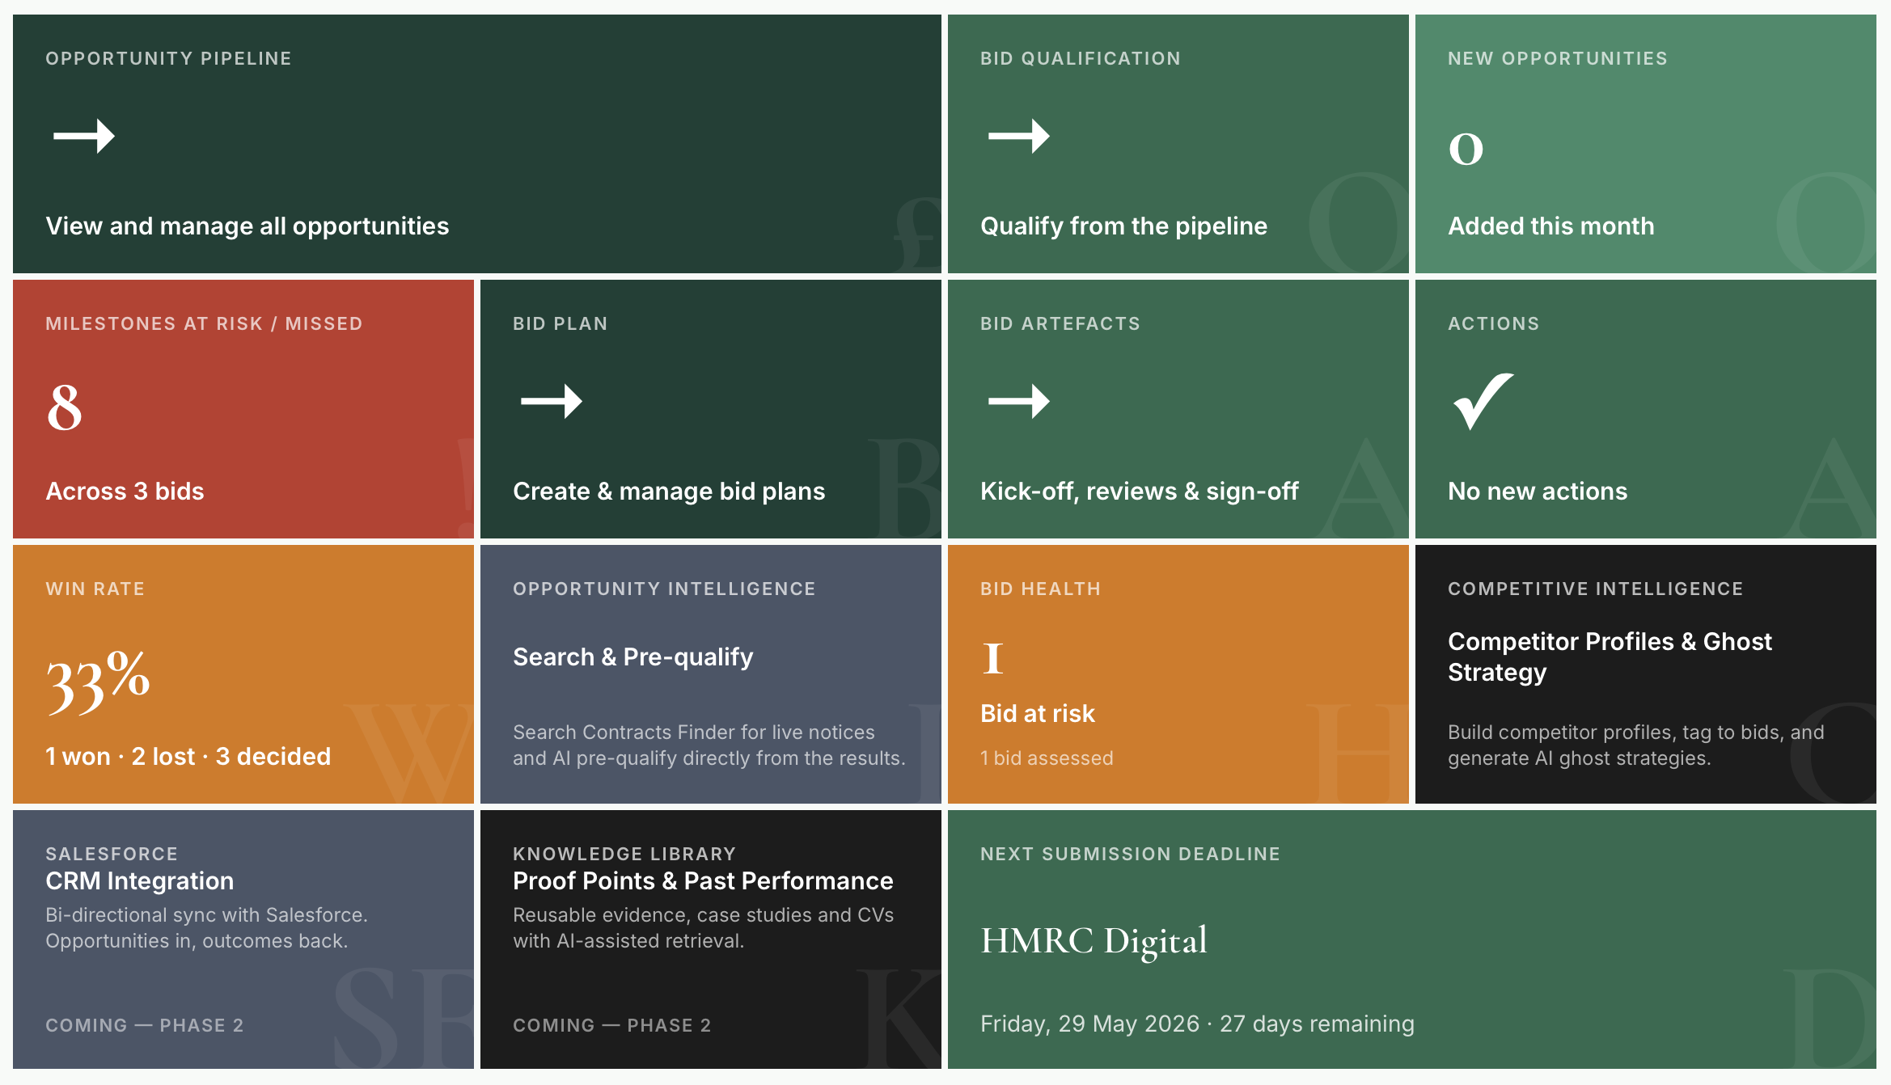Click the Knowledge Library label
The height and width of the screenshot is (1085, 1891).
(x=624, y=854)
